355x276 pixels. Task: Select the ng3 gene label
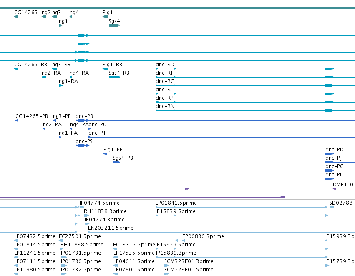coord(56,13)
